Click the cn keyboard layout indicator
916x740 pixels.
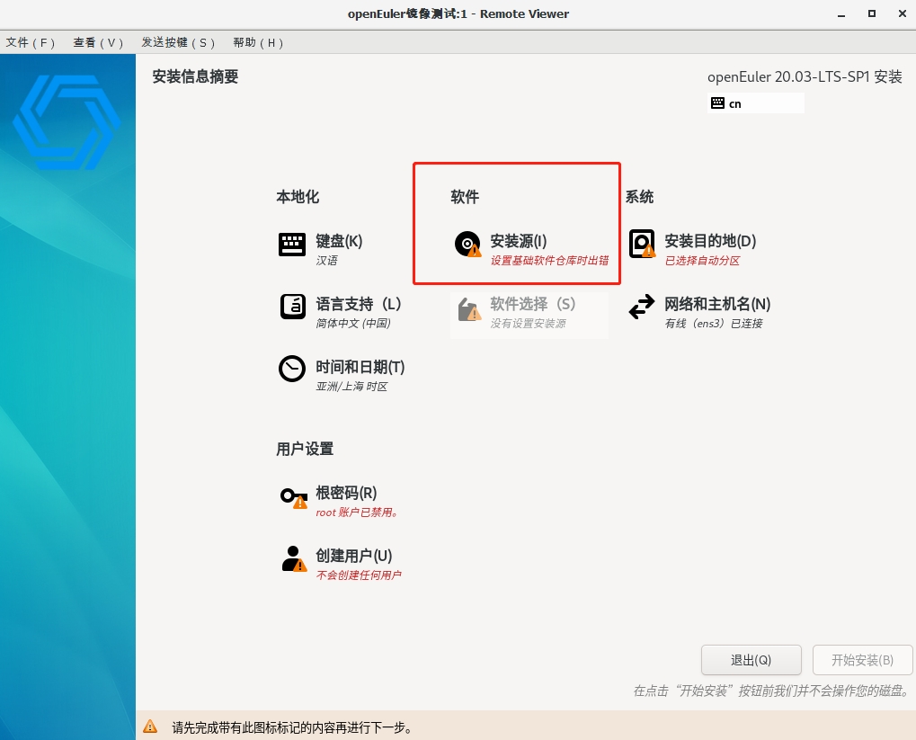pos(756,103)
